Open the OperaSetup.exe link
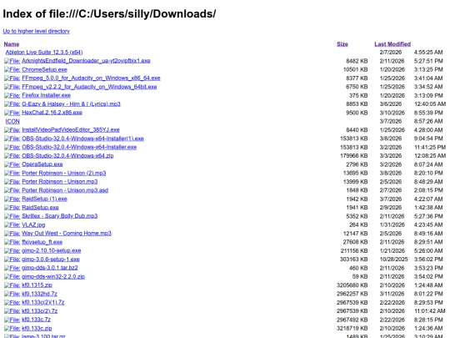The height and width of the screenshot is (338, 450). [x=42, y=164]
